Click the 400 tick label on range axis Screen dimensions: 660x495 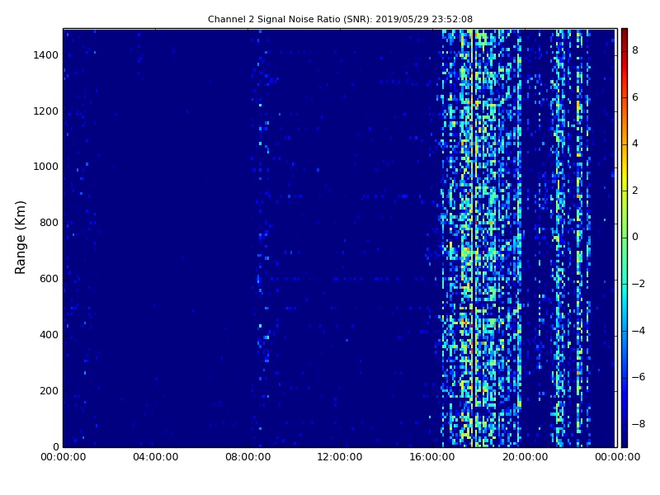pyautogui.click(x=49, y=335)
